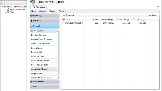Screen dimensions: 162x91
Task: Click the SEOVM server icon in tree
Action: point(5,7)
